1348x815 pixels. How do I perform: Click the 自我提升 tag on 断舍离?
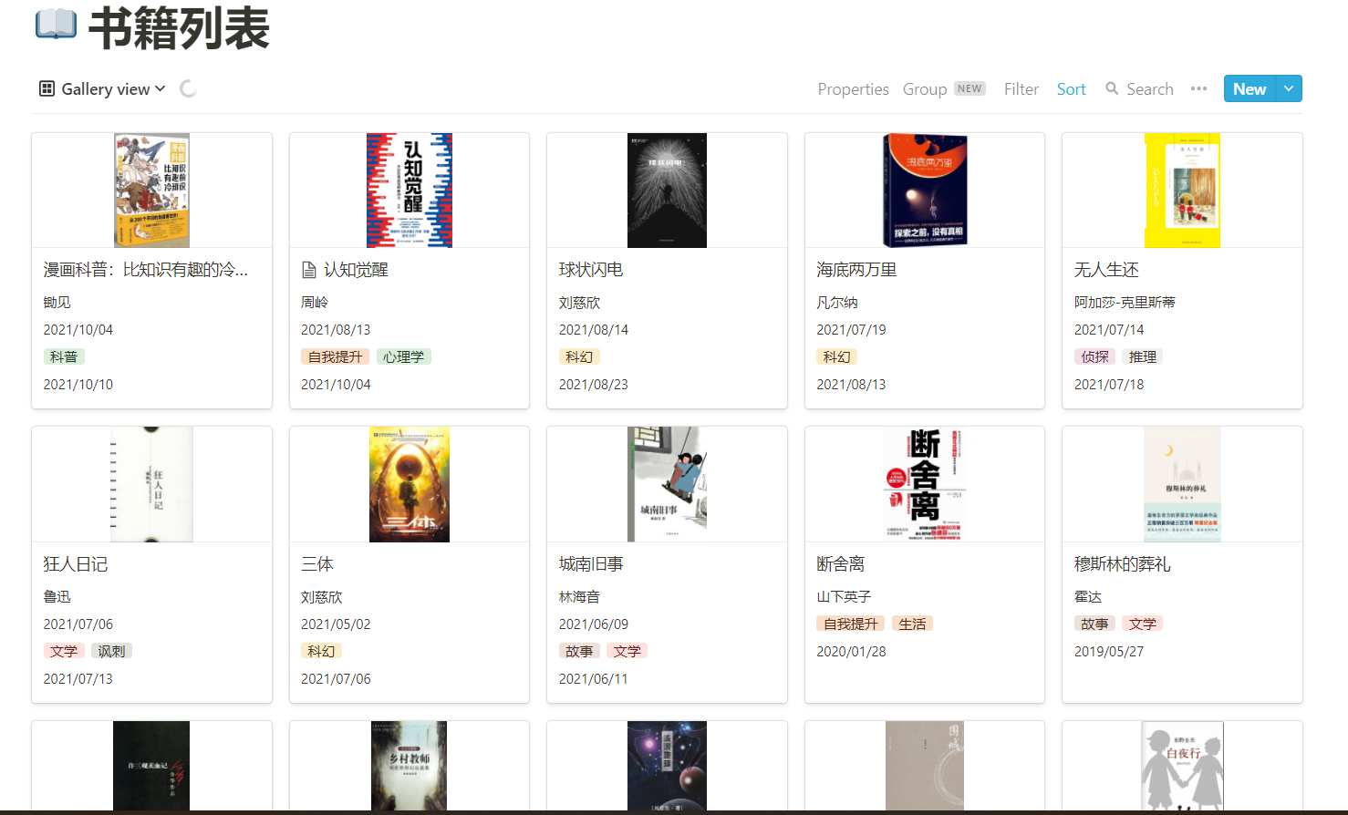click(x=850, y=624)
